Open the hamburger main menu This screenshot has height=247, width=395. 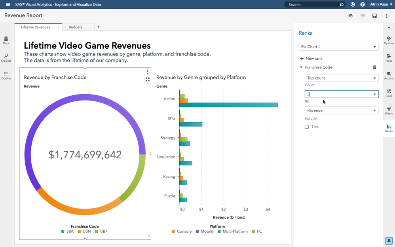point(8,4)
